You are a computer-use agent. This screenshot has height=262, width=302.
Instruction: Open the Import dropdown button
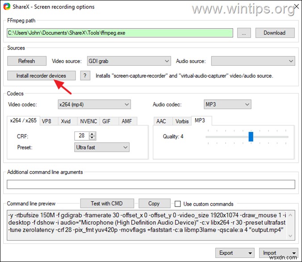(x=278, y=253)
